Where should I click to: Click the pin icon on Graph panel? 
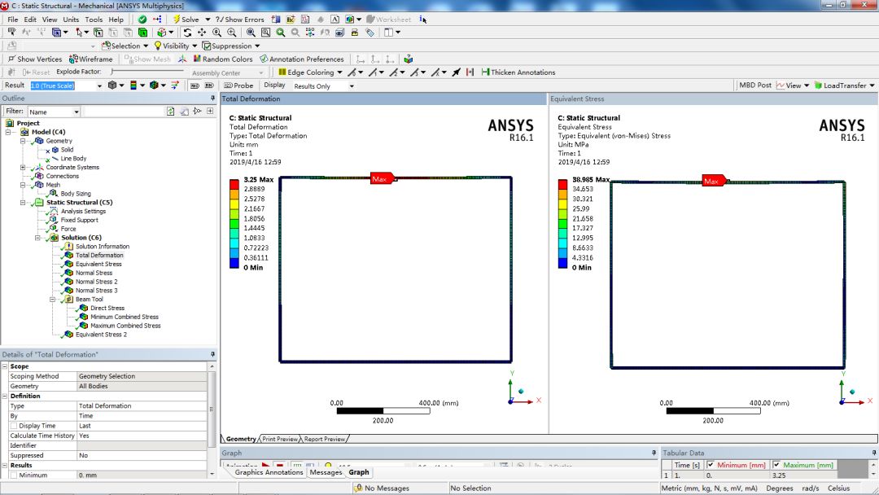(x=654, y=453)
